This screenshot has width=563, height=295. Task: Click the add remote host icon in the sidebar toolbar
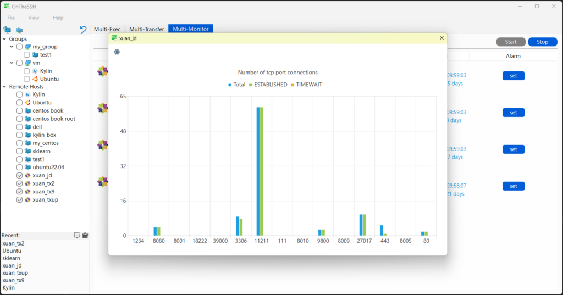[19, 30]
